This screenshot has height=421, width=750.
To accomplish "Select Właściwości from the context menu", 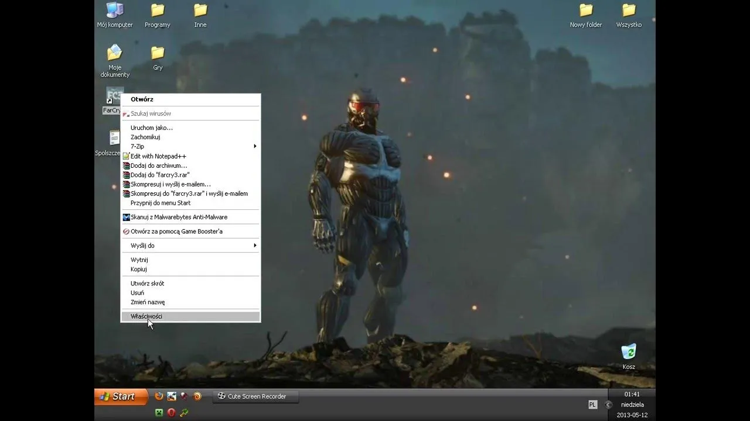I will 146,316.
